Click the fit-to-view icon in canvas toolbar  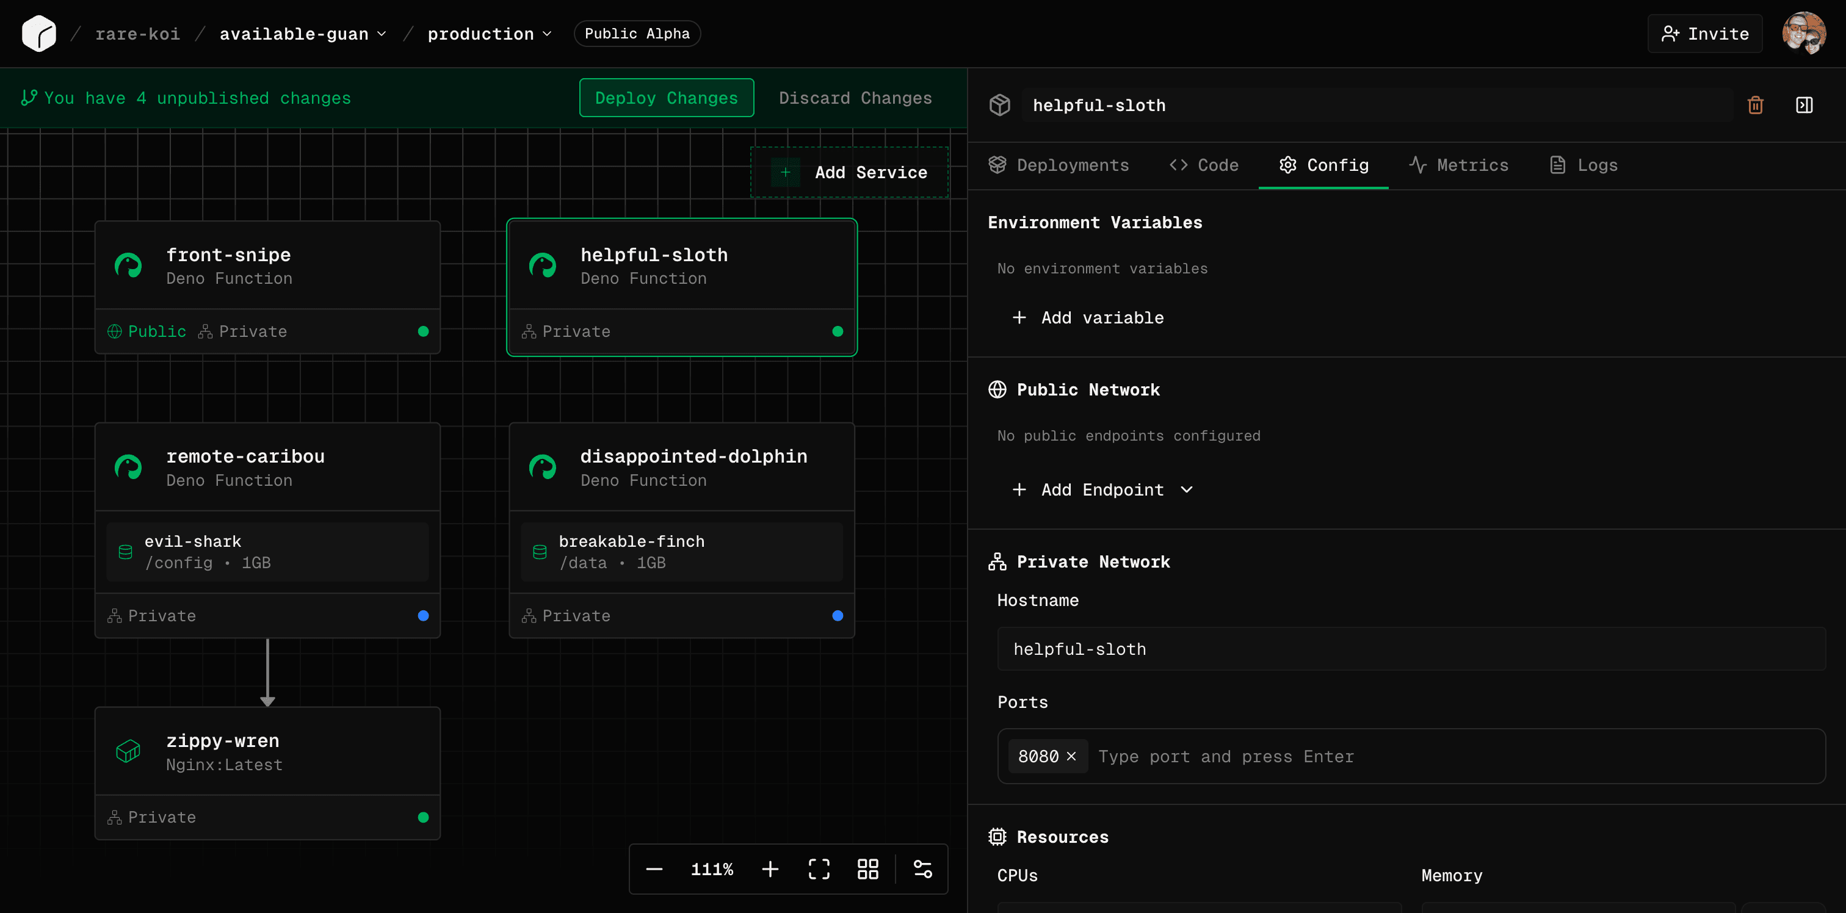pos(819,868)
